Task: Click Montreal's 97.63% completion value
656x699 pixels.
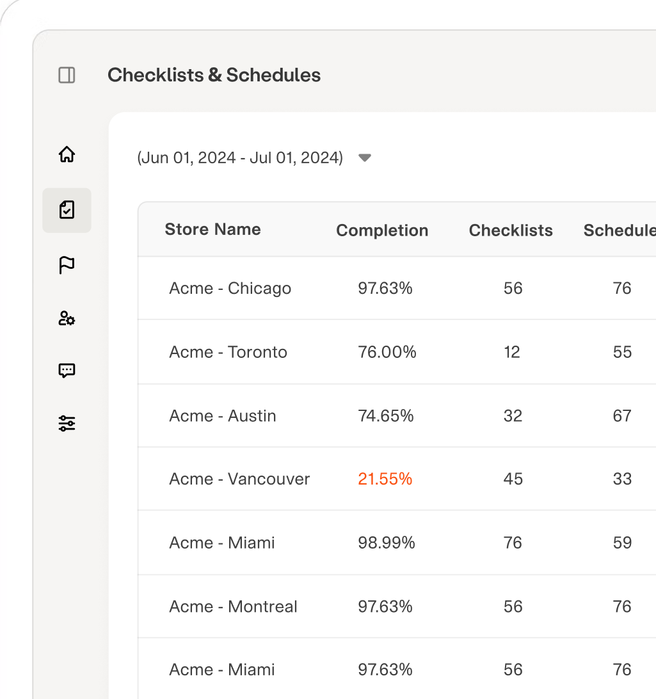Action: 385,607
